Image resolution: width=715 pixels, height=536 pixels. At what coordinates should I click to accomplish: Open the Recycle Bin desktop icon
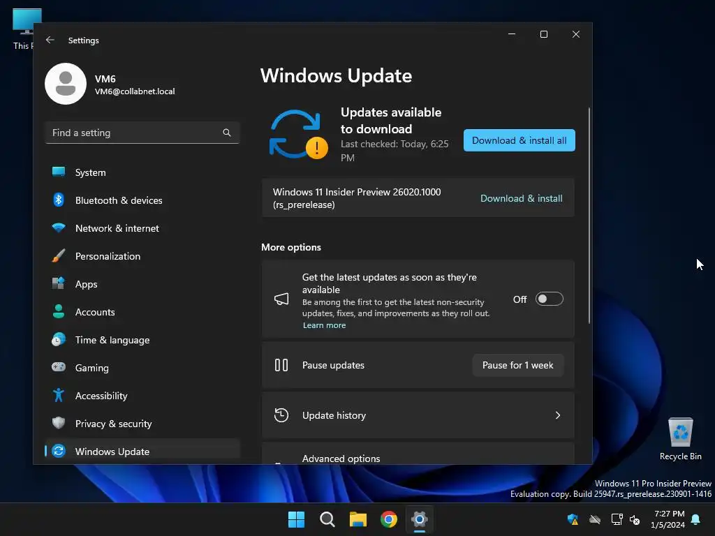(680, 440)
